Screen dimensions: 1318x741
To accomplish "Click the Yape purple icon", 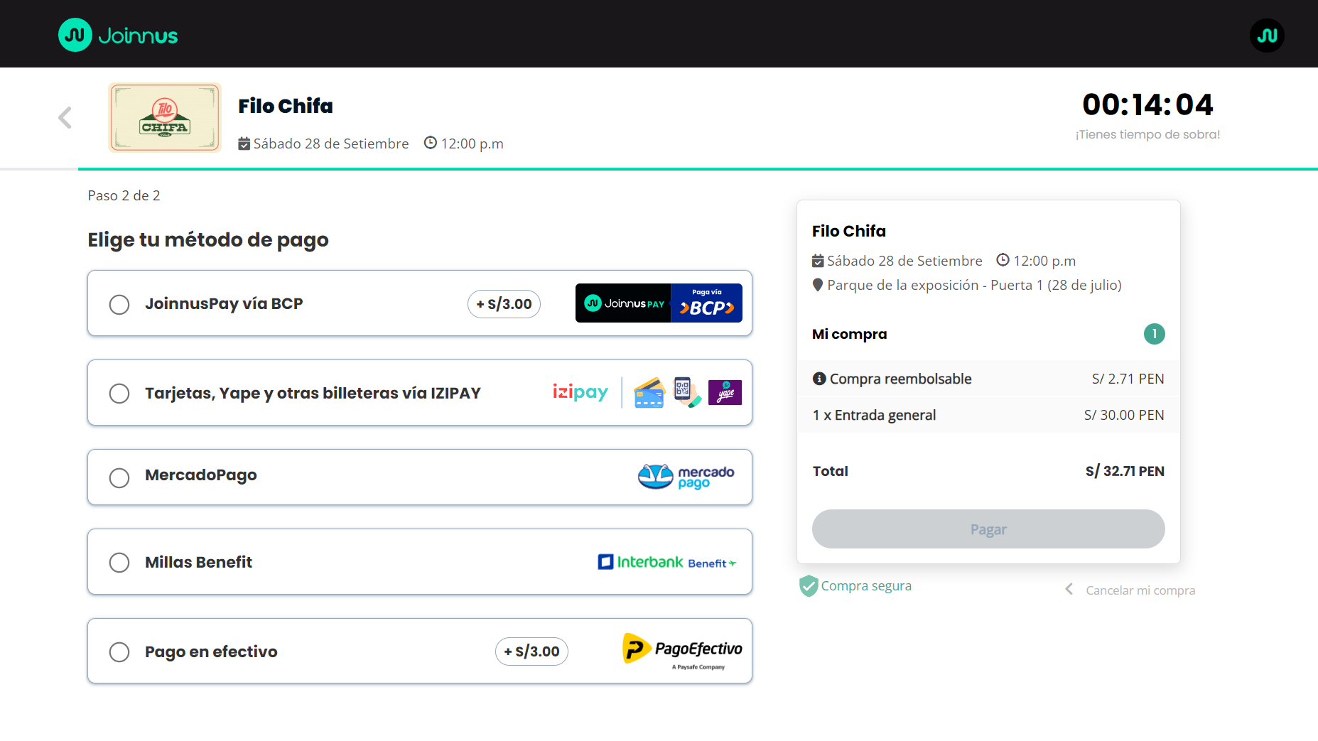I will [725, 392].
